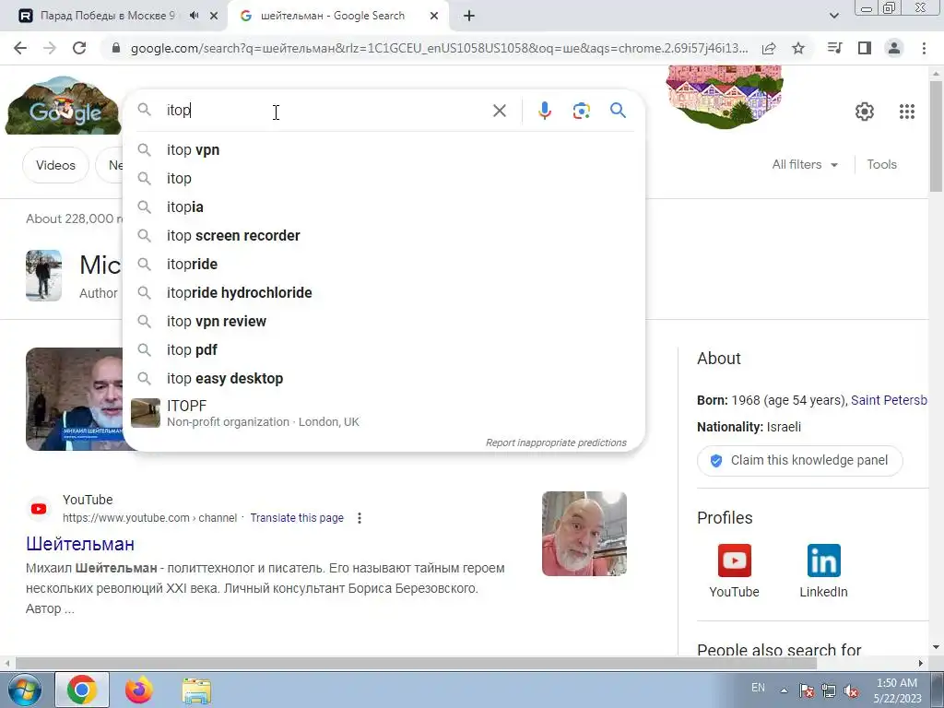Screen dimensions: 944x708
Task: Click the Action Center flag tray icon
Action: pyautogui.click(x=807, y=690)
